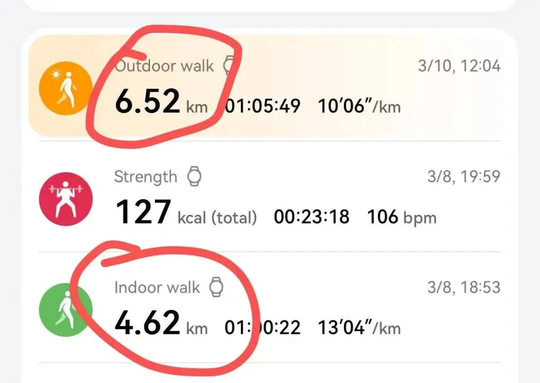This screenshot has width=540, height=383.
Task: Tap the watch icon beside Outdoor walk
Action: pyautogui.click(x=228, y=66)
